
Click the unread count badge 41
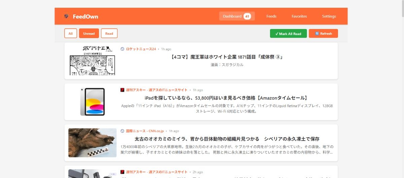(247, 16)
